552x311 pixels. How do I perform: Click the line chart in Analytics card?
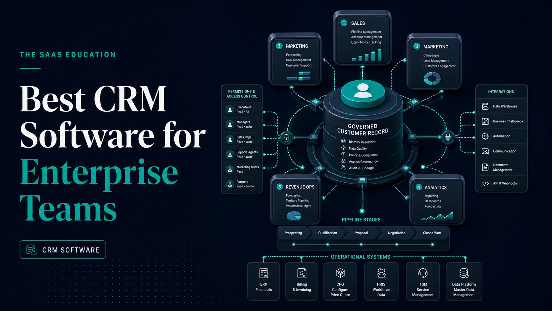click(437, 216)
